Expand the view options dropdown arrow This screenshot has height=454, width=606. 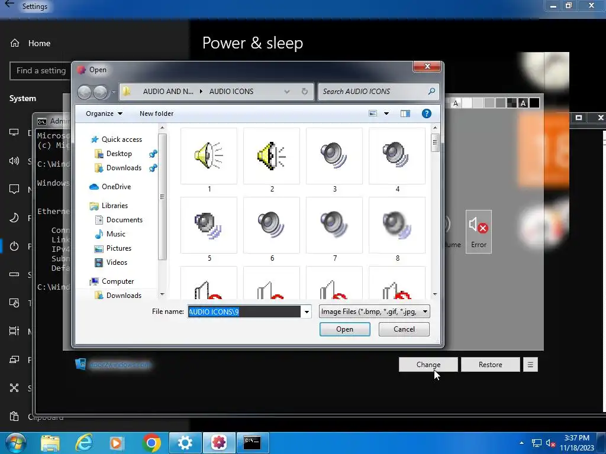coord(386,113)
